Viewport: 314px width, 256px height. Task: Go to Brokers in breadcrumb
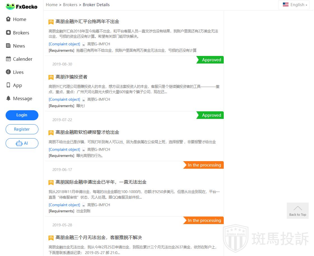point(70,5)
